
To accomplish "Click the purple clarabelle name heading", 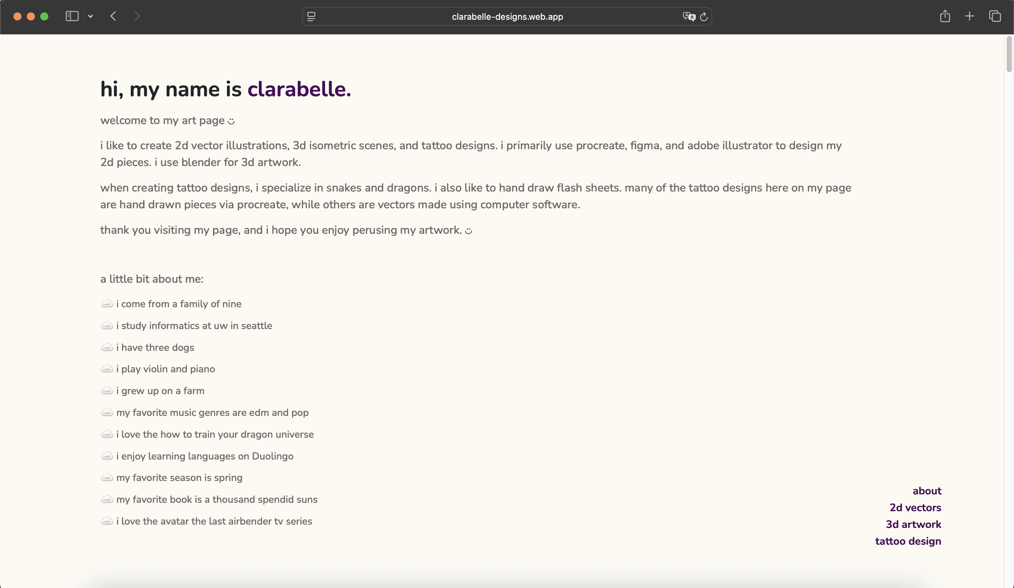I will pyautogui.click(x=299, y=89).
